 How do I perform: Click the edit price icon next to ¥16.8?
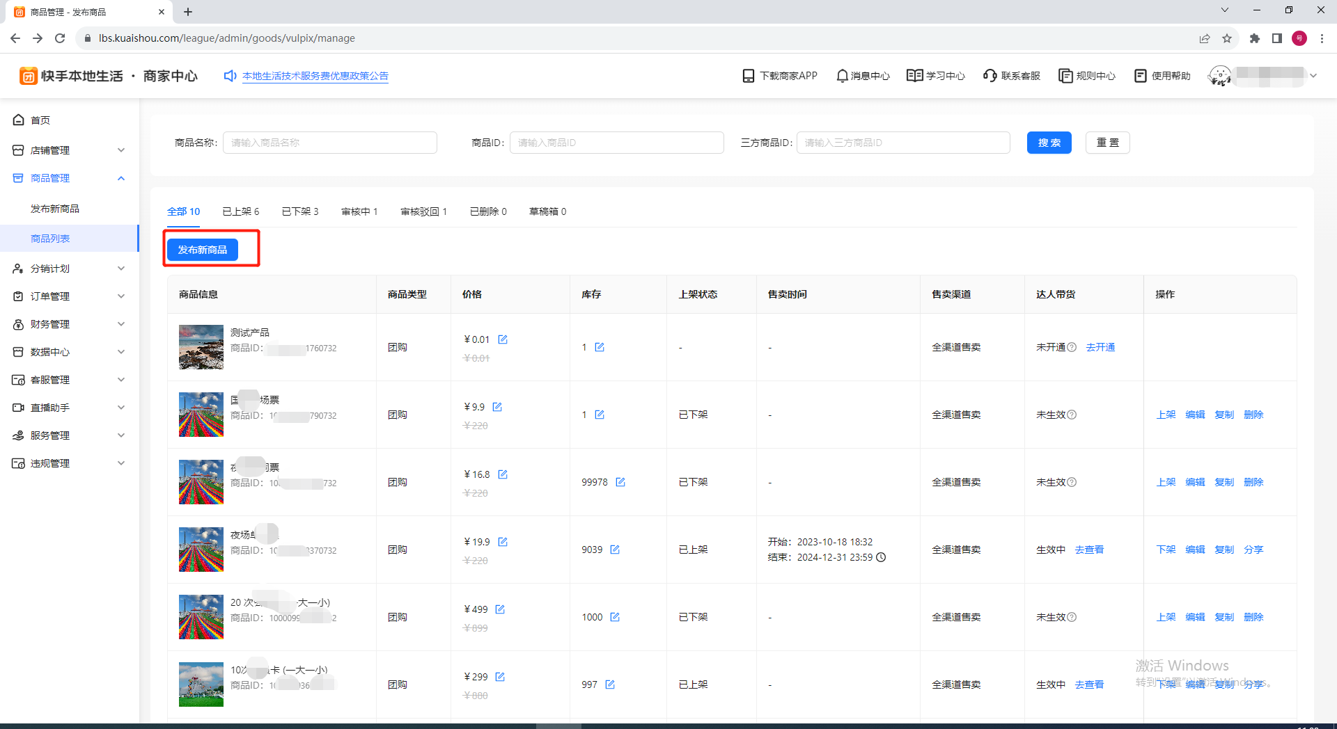[503, 474]
